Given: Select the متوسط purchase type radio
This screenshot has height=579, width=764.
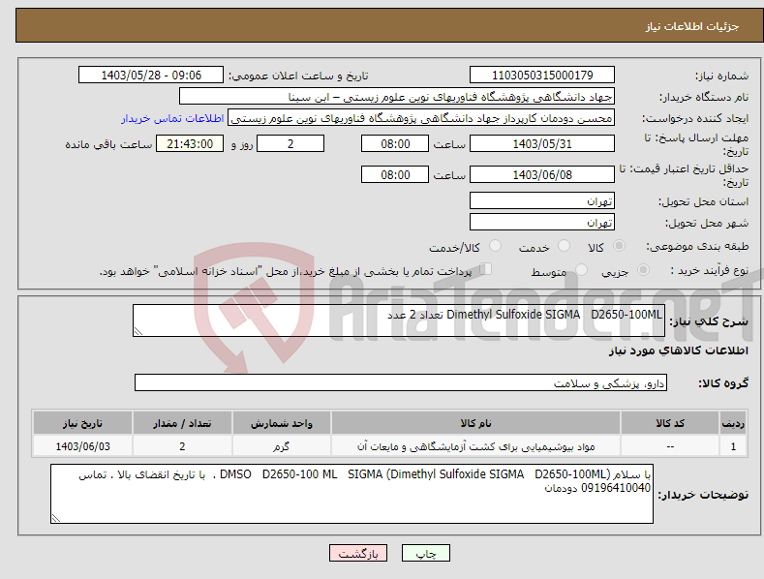Looking at the screenshot, I should (x=581, y=269).
